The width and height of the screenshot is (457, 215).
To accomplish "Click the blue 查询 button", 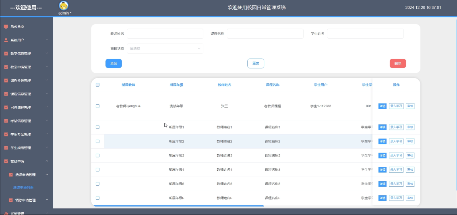I will tap(114, 64).
